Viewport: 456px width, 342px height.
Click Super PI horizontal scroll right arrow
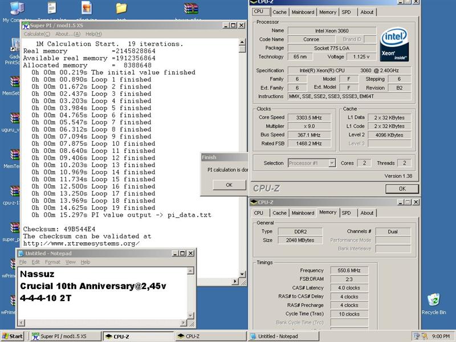click(235, 281)
